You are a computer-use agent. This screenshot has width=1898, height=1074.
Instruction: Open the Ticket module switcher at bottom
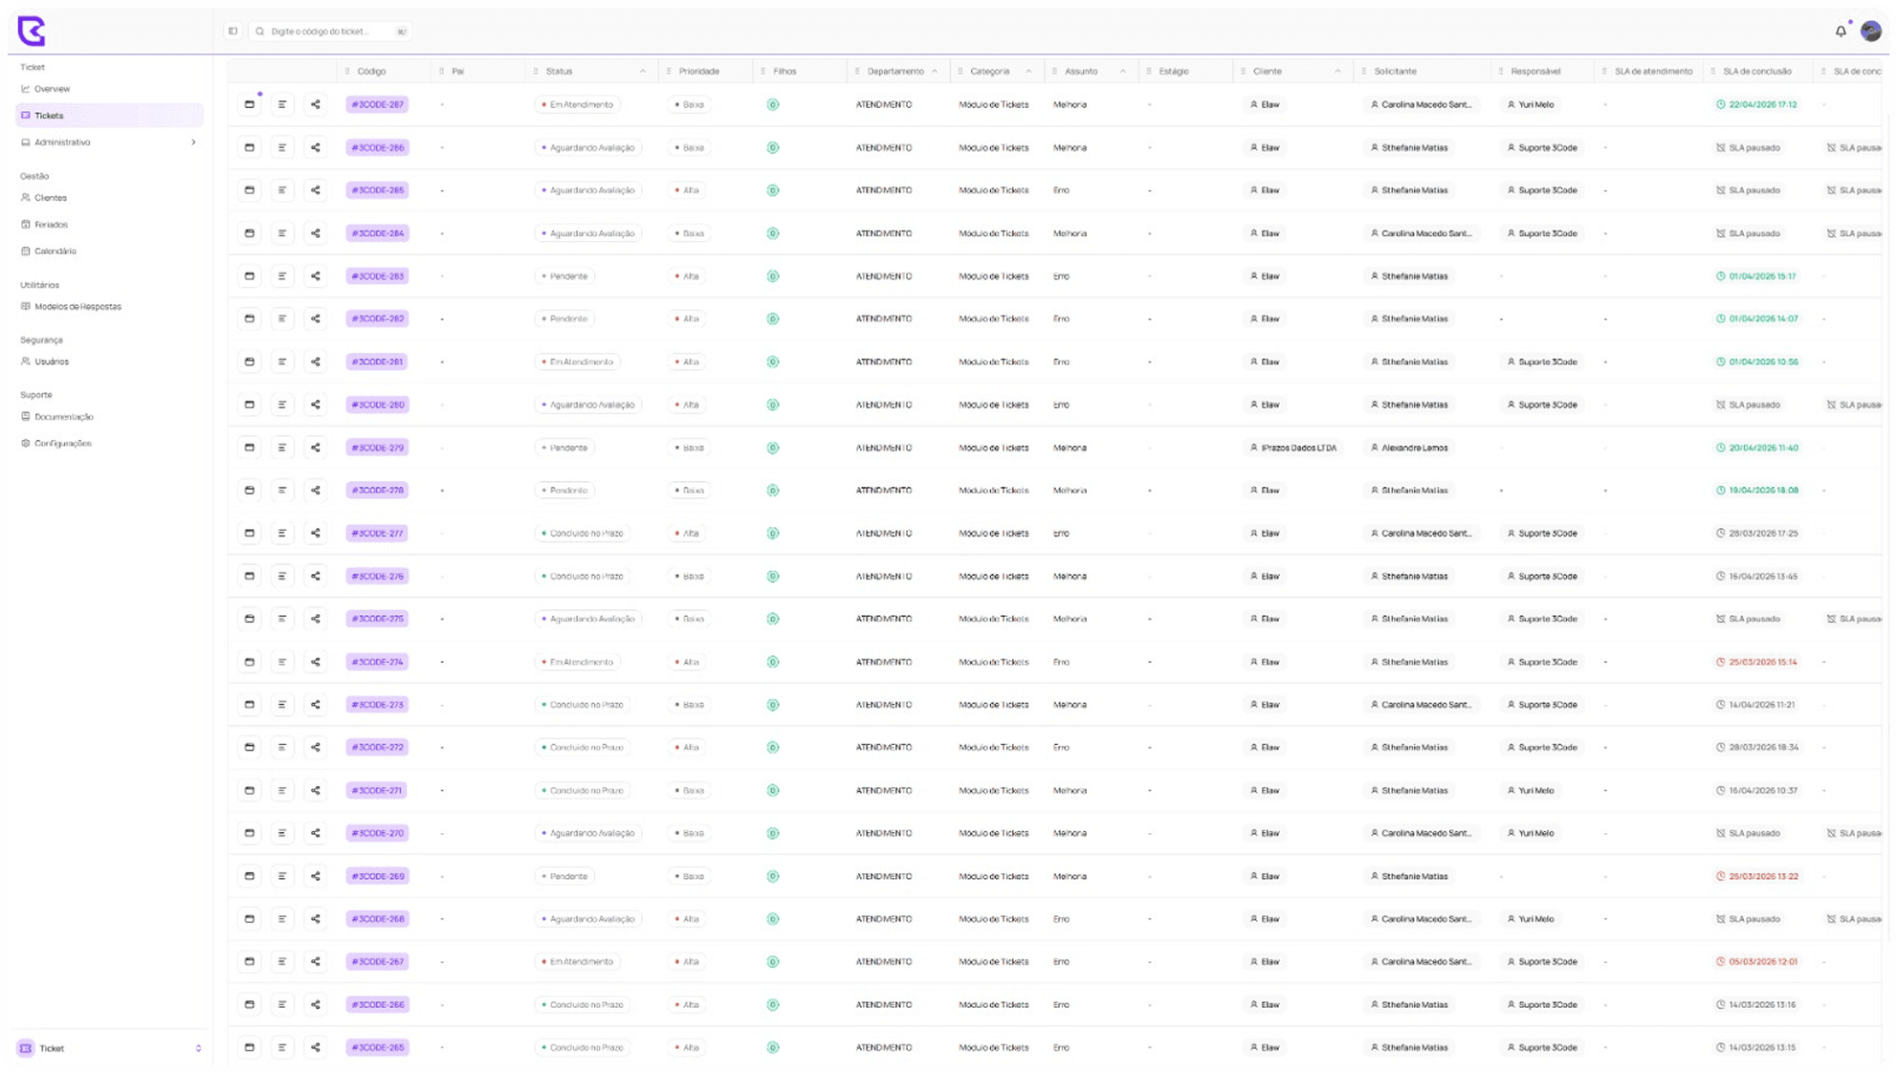[109, 1048]
